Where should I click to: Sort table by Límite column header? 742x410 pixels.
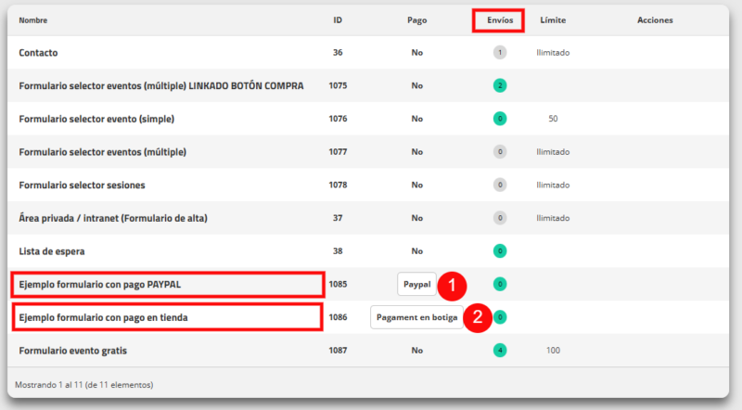(x=553, y=20)
